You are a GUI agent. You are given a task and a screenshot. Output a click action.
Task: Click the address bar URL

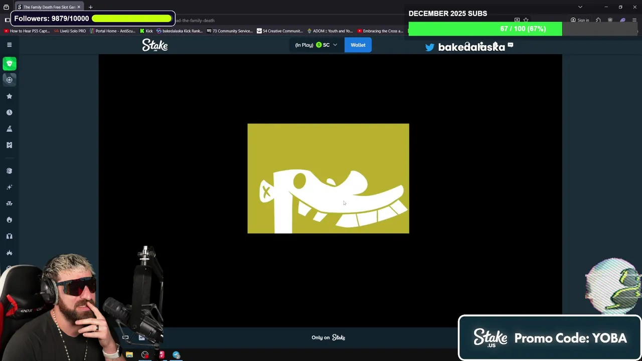(195, 21)
